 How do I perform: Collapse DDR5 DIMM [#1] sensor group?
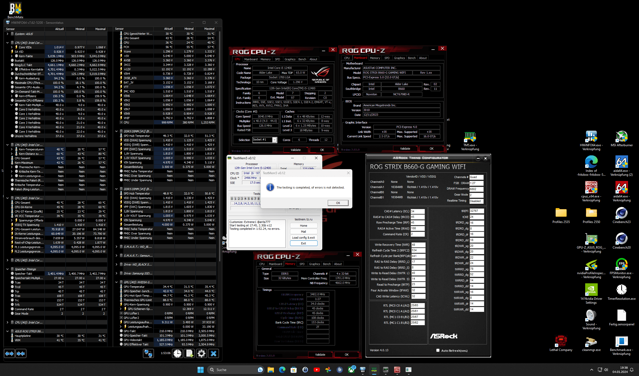[117, 131]
